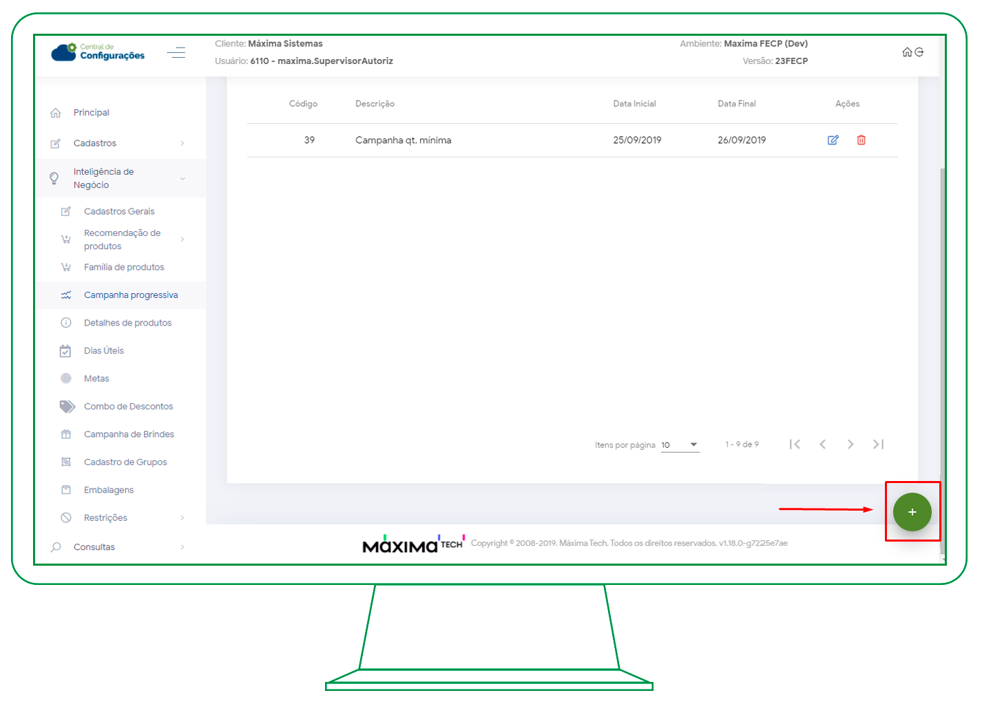Click the Data Final column header
Image resolution: width=982 pixels, height=704 pixels.
coord(737,104)
